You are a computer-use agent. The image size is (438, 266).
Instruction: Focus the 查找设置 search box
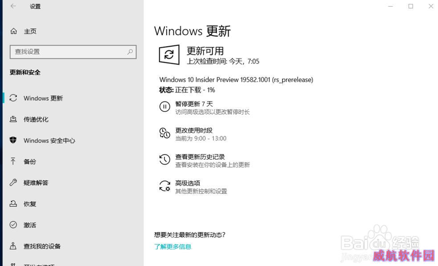click(x=73, y=52)
